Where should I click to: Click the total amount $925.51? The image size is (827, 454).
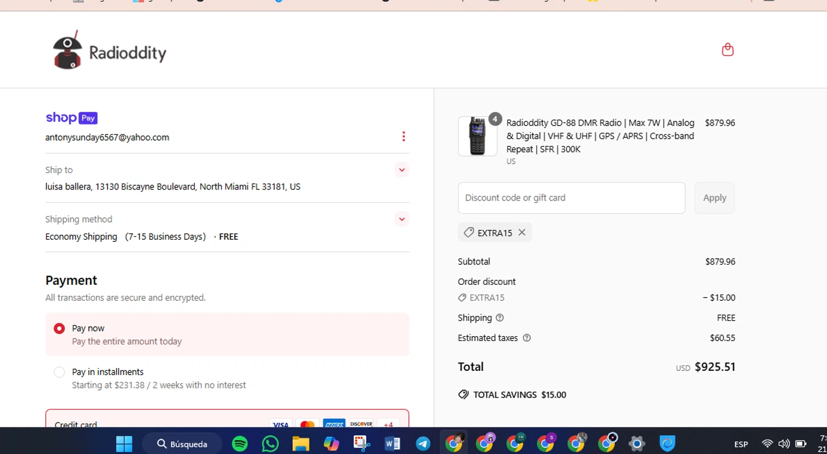point(715,367)
